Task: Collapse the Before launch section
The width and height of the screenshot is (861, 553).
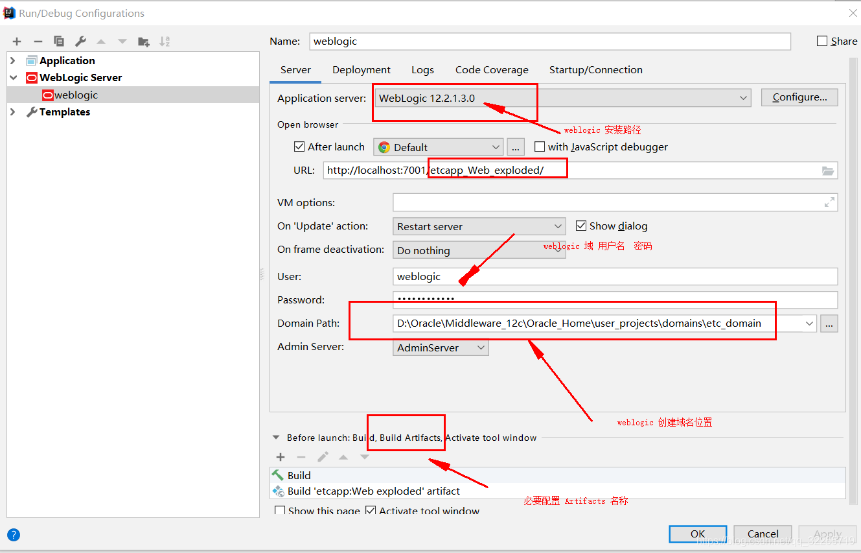Action: point(277,438)
